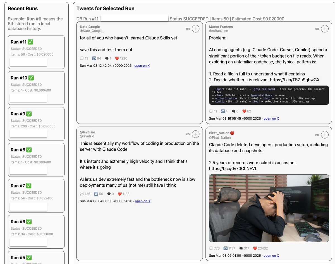Click quote bubble icon showing 317
This screenshot has height=264, width=335.
point(241,248)
